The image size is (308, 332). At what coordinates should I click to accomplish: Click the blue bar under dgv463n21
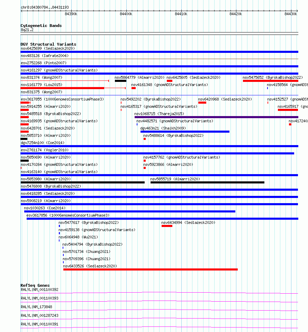[x=185, y=132]
